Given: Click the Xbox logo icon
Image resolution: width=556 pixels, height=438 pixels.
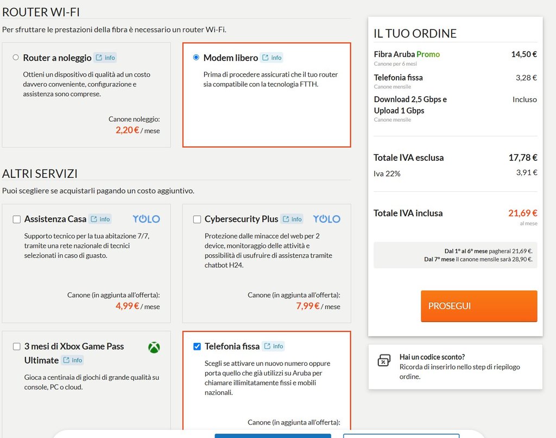Looking at the screenshot, I should point(154,347).
